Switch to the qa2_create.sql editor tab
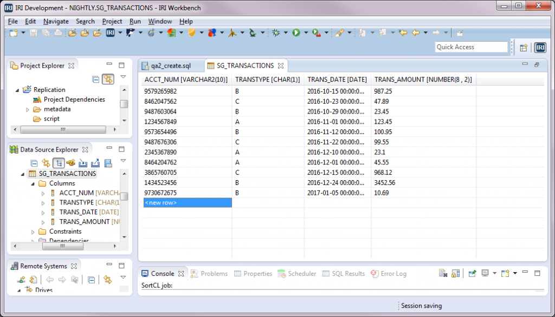Viewport: 555px width, 317px height. pos(170,65)
